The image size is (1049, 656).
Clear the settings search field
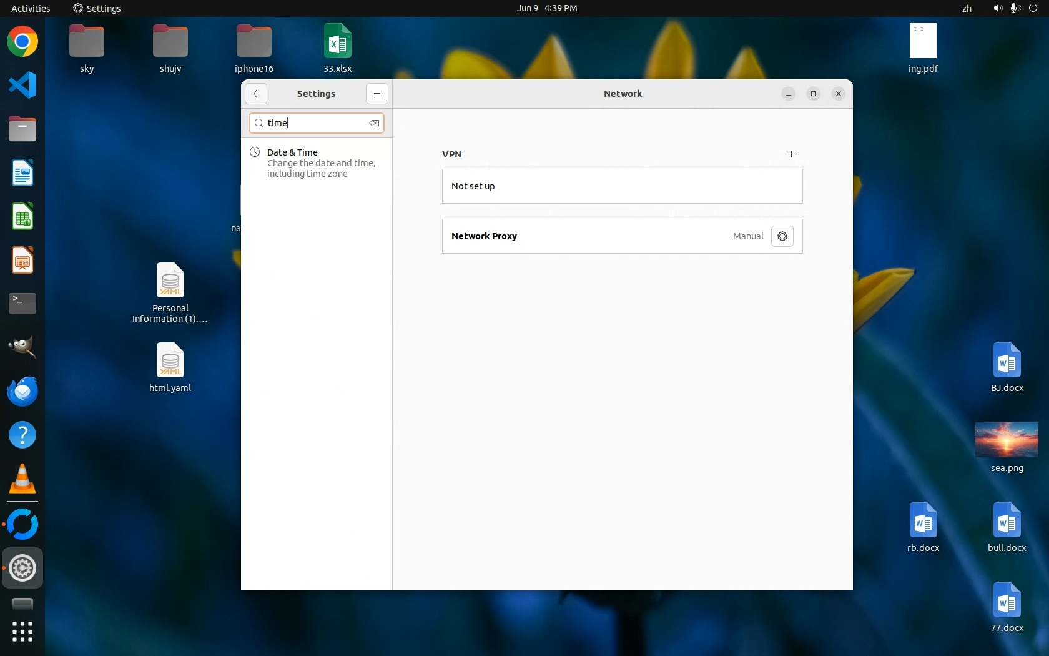tap(374, 123)
